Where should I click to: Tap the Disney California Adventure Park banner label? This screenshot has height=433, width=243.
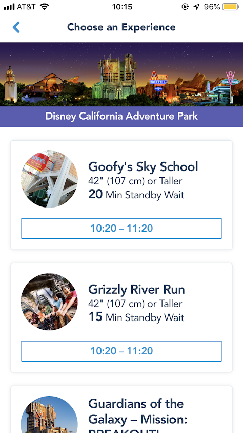click(x=121, y=116)
